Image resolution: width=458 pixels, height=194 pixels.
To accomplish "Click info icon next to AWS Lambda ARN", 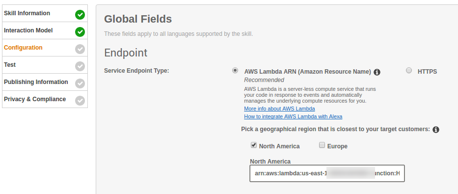I will point(377,72).
